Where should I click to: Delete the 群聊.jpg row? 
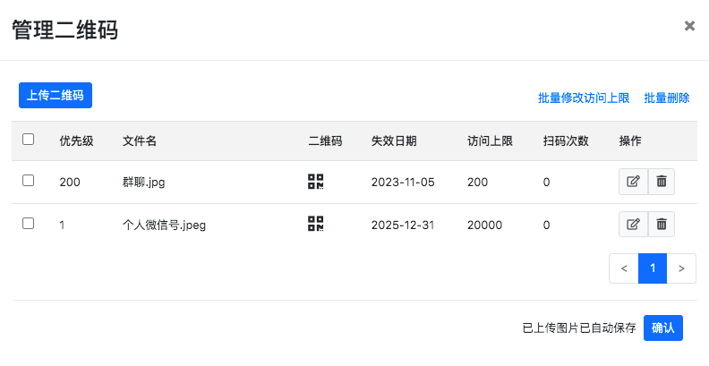coord(662,182)
